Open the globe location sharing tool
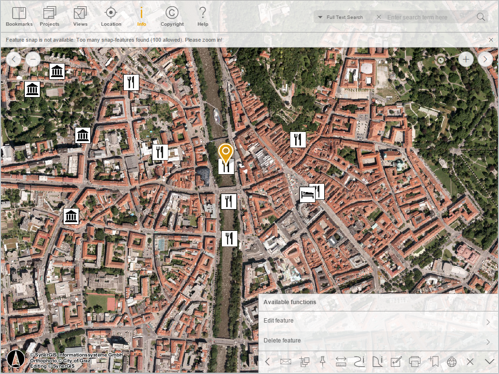 click(x=451, y=361)
